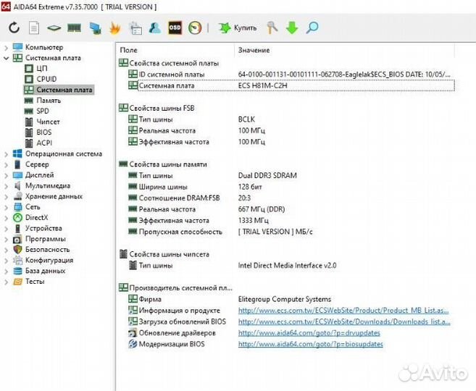Click the motherboard chip toolbar icon
The image size is (476, 391).
54,28
